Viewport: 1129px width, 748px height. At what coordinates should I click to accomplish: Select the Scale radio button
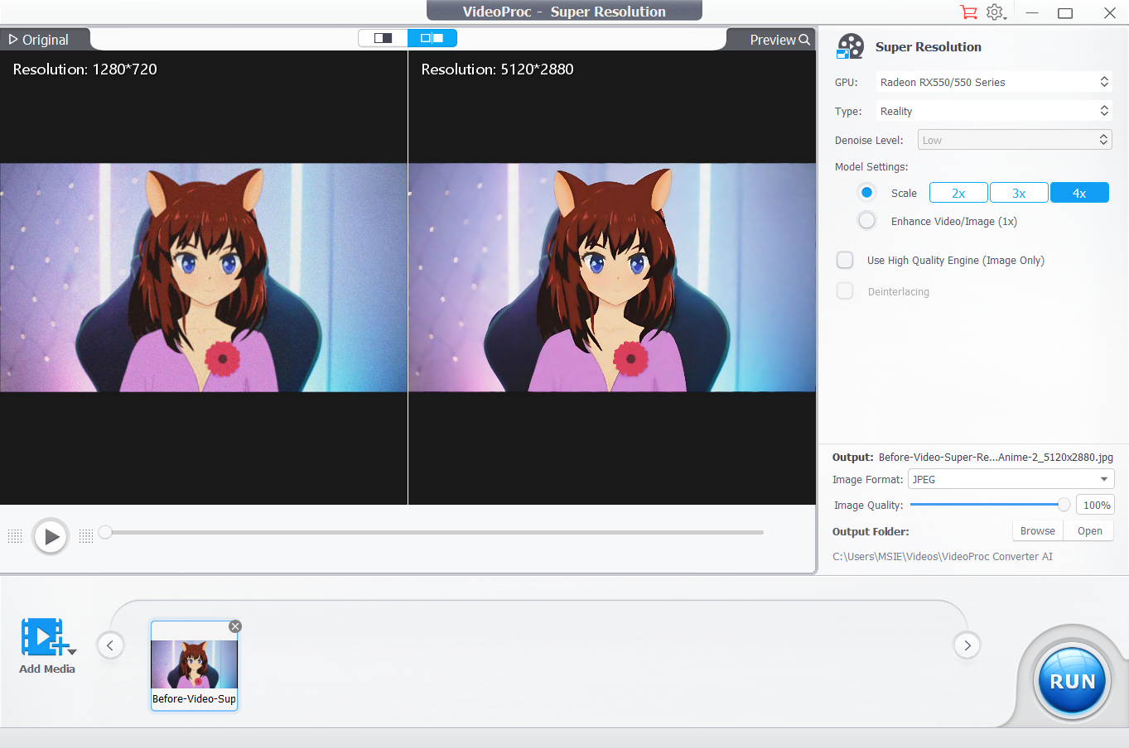(866, 192)
